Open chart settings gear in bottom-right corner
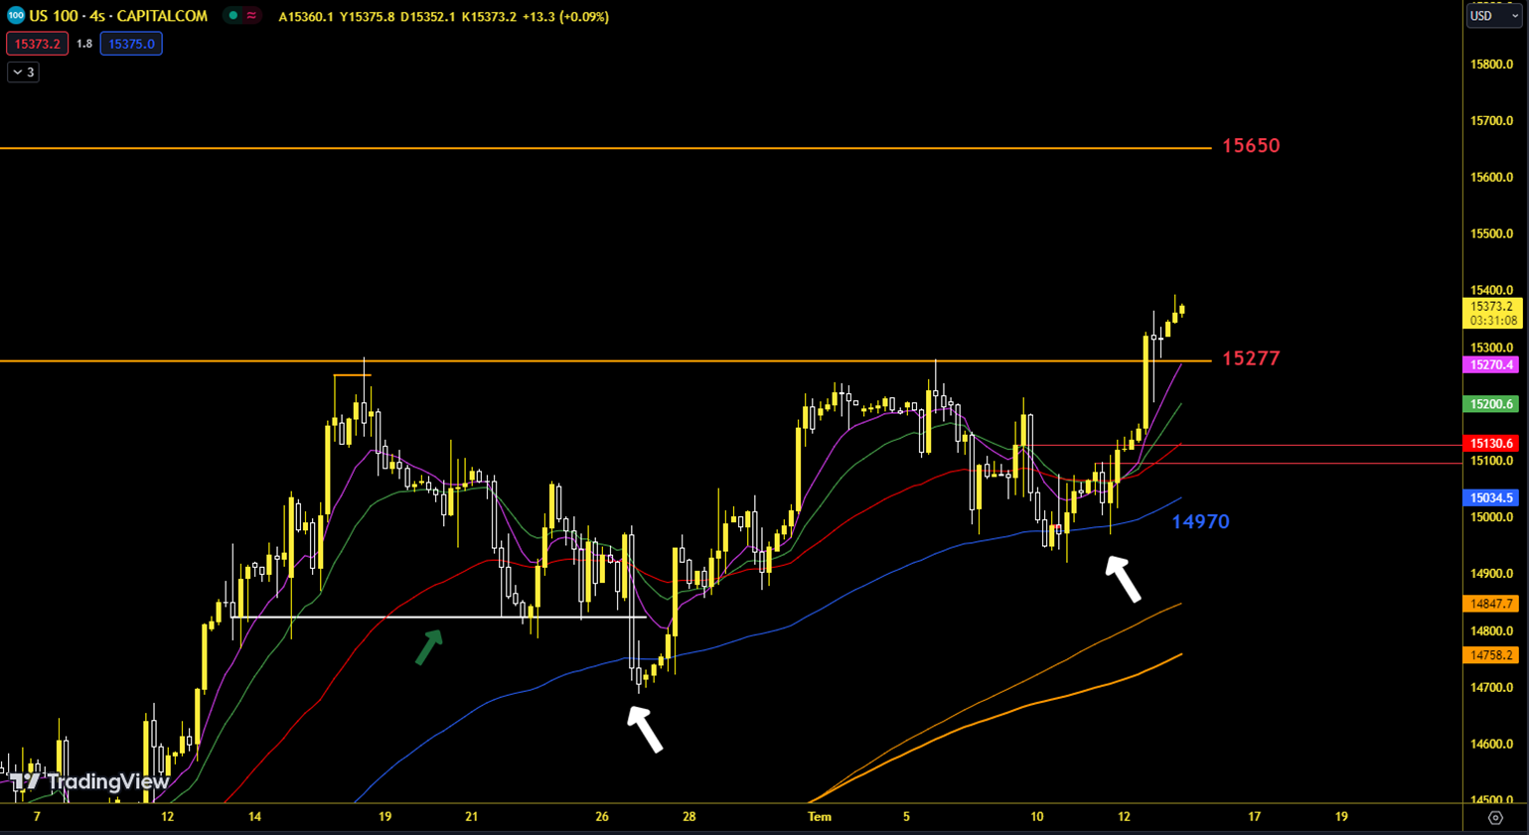 [1495, 817]
